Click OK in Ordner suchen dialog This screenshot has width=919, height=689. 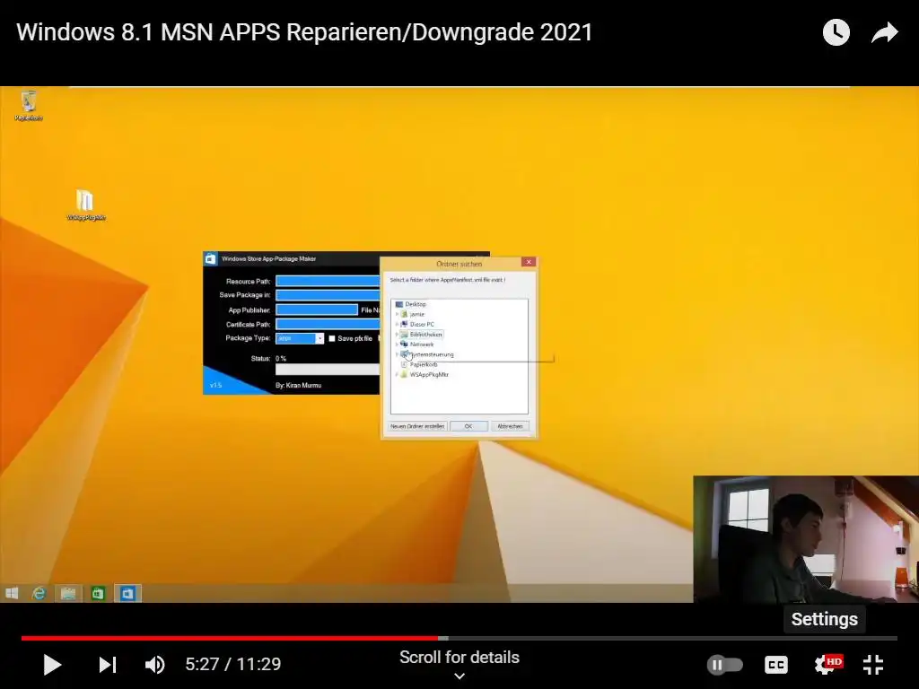[468, 426]
